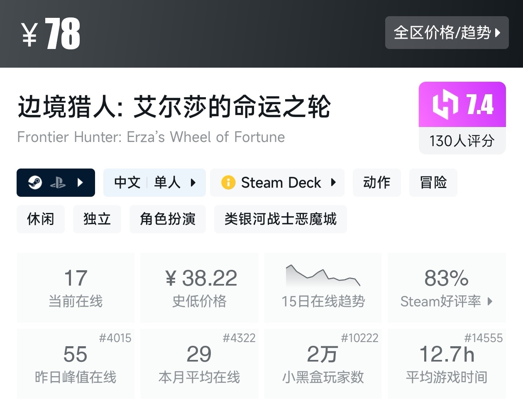Viewport: 523px width, 401px height.
Task: Click the Heybox logo on the rating badge
Action: [x=445, y=104]
